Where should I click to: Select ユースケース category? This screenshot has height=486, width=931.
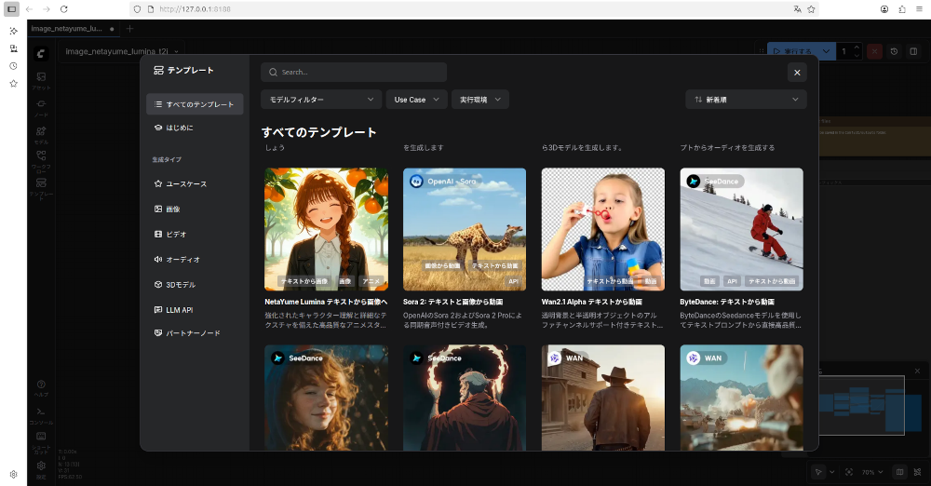(x=195, y=183)
